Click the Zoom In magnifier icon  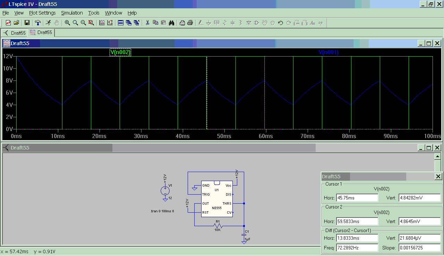click(67, 23)
